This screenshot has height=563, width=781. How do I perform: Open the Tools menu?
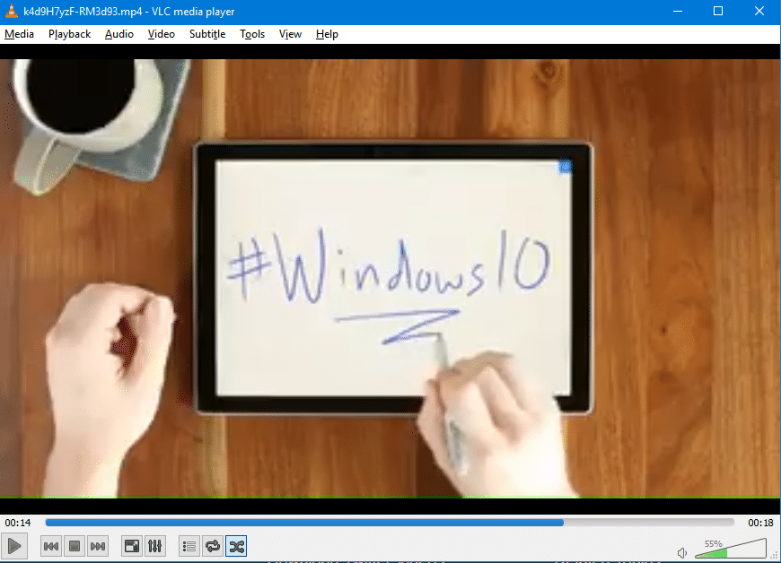tap(252, 34)
